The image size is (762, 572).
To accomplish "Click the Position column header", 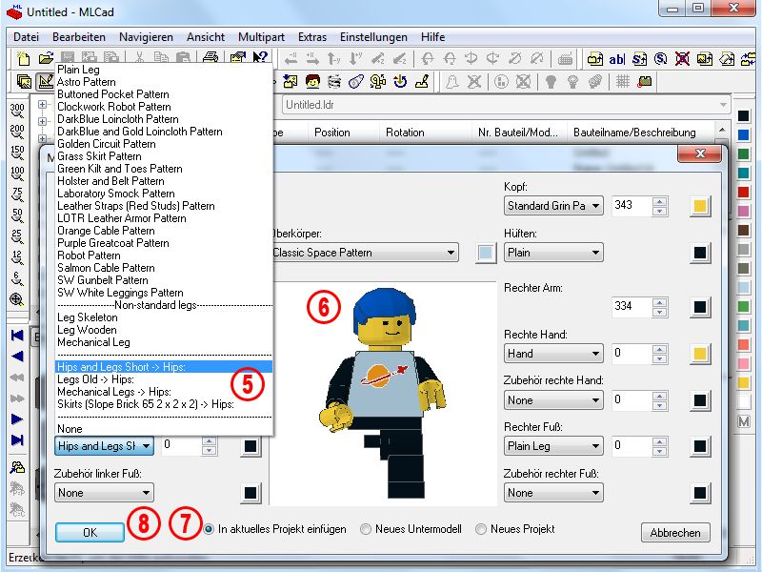I will tap(343, 133).
